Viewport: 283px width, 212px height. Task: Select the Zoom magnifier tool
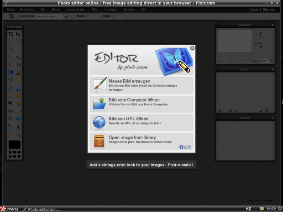tap(18, 134)
